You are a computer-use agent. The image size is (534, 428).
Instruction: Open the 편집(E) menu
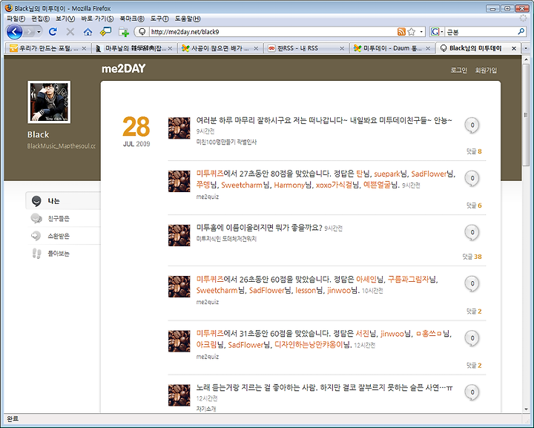41,19
